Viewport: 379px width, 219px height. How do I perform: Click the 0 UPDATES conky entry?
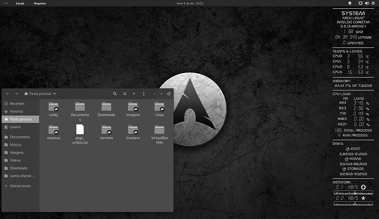(353, 42)
